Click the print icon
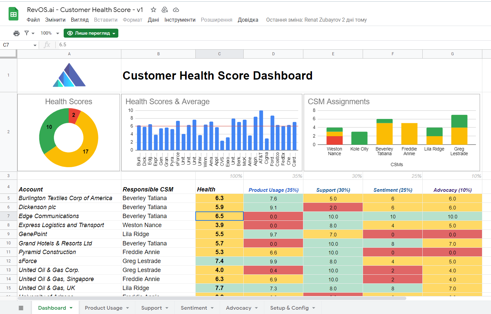This screenshot has width=491, height=314. pyautogui.click(x=16, y=33)
